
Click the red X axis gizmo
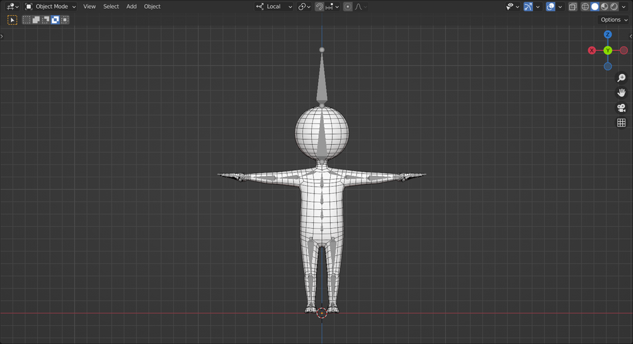coord(591,50)
